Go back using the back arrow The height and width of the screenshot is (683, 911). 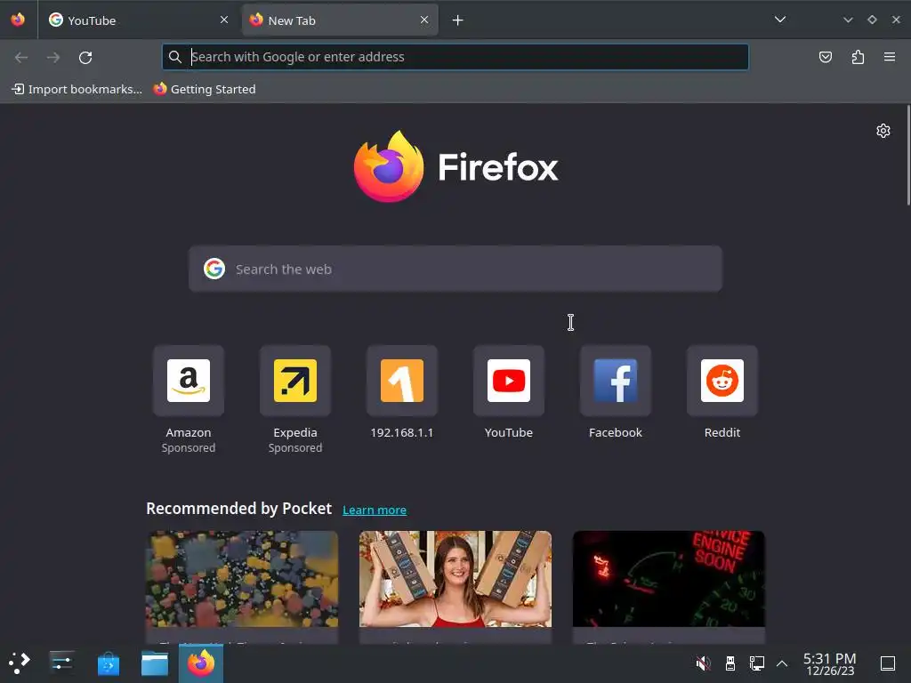[21, 57]
